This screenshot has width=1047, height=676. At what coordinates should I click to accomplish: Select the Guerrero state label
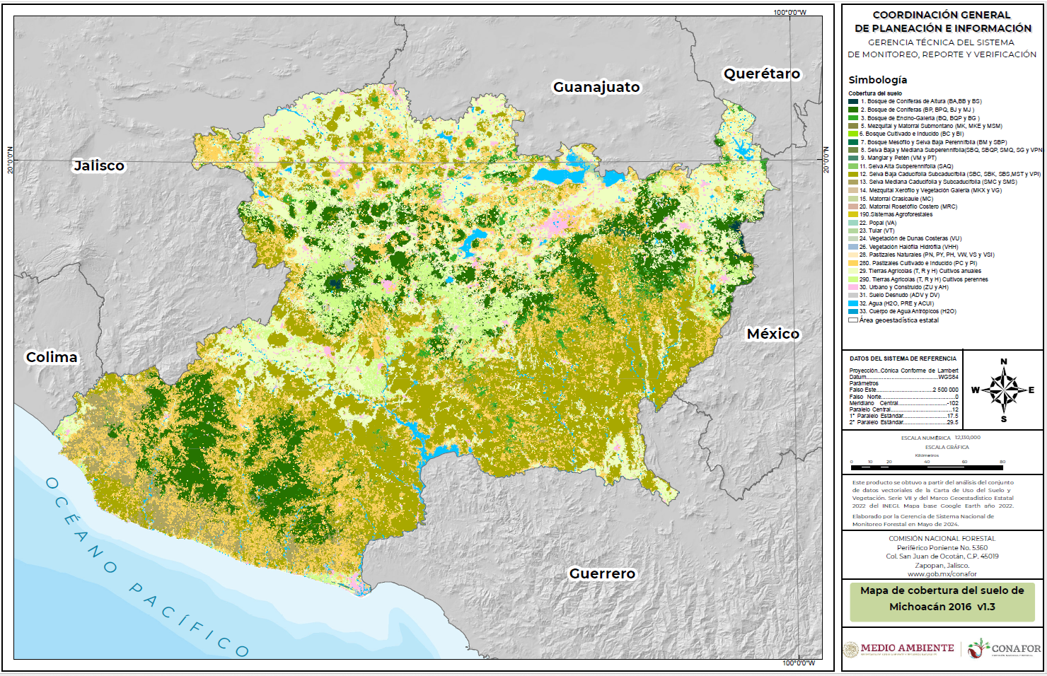point(602,573)
